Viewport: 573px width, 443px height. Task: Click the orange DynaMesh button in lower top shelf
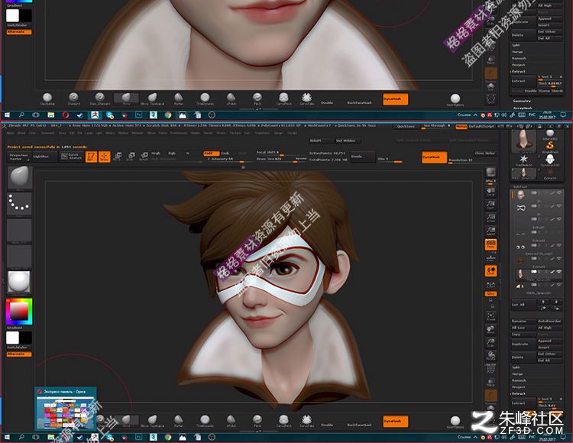click(434, 157)
